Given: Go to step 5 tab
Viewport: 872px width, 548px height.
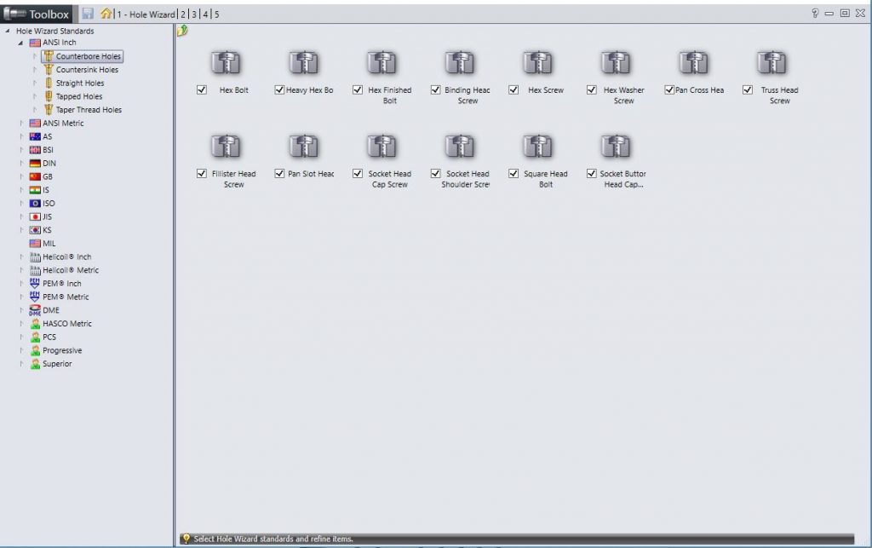Looking at the screenshot, I should (216, 14).
